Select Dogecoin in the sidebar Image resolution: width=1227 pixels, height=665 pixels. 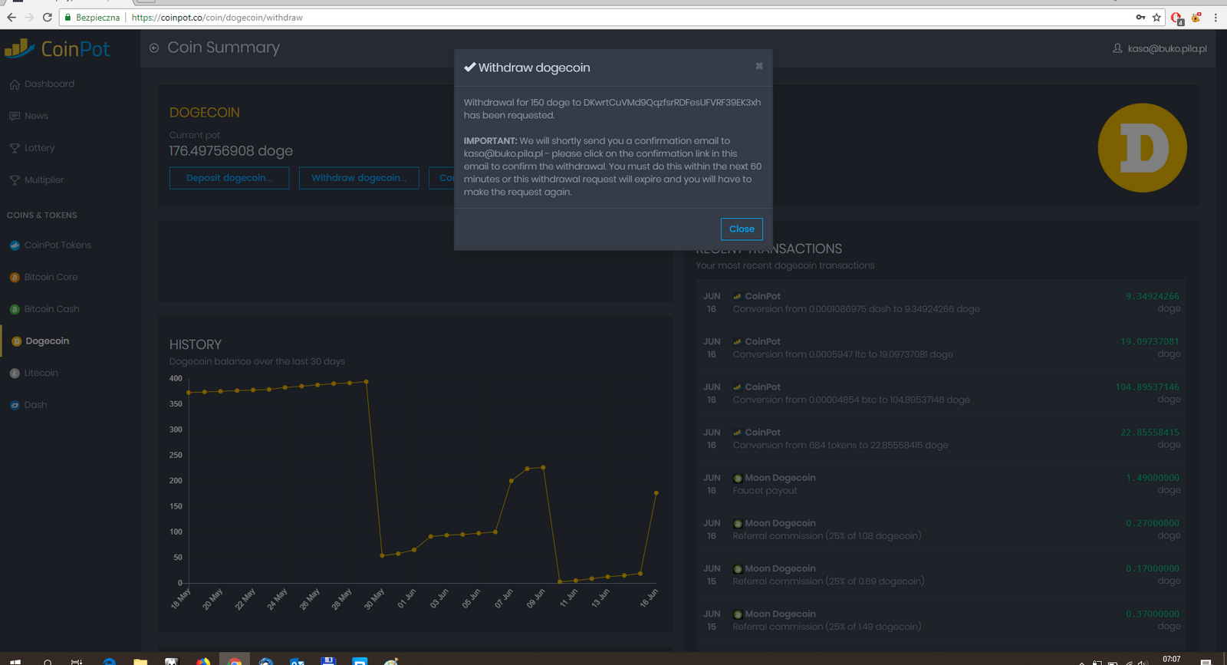[48, 341]
